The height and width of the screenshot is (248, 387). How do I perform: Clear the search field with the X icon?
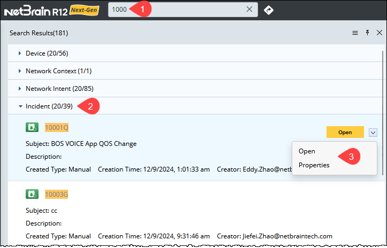(x=249, y=10)
